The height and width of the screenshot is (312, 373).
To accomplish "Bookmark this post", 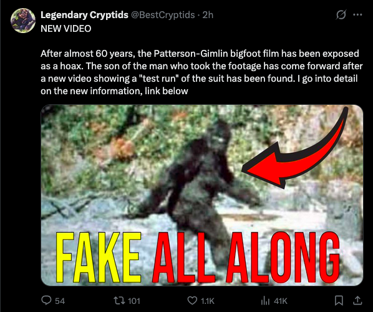I will coord(339,300).
